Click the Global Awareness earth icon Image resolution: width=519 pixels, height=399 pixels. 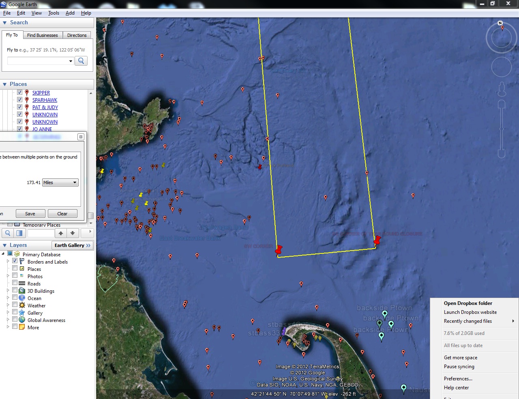22,320
